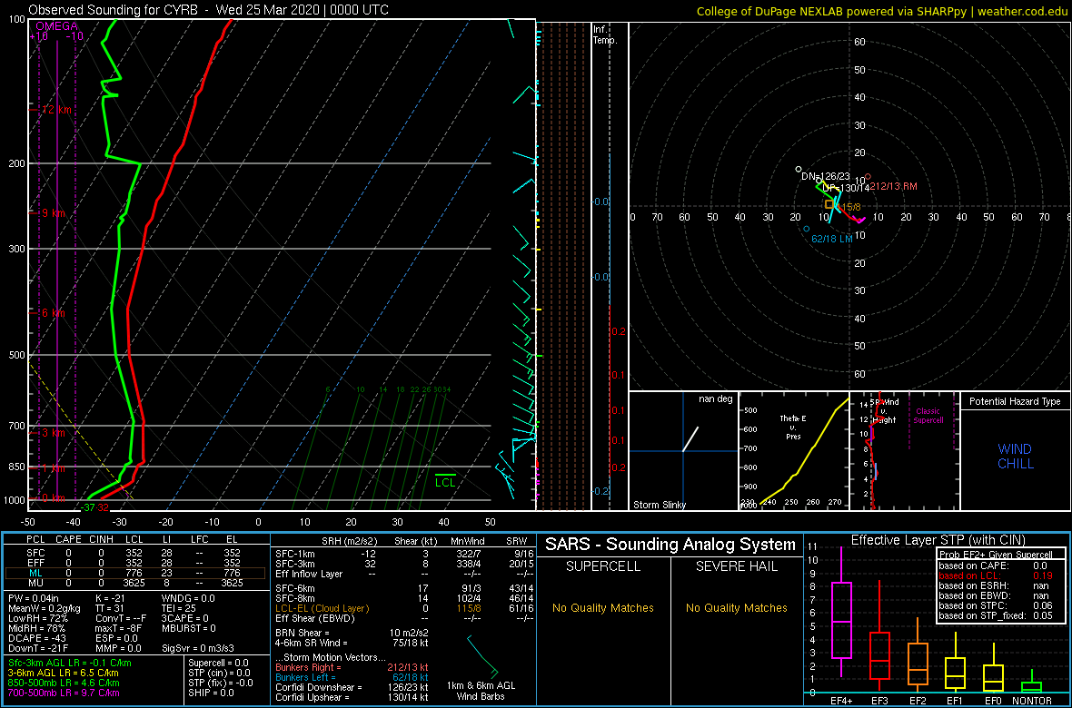Image resolution: width=1072 pixels, height=708 pixels.
Task: Click the SUPERCELL column in SARS
Action: (603, 566)
